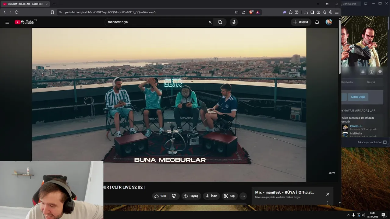Screen dimensions: 390x219
Task: Open the Windows notification center
Action: (x=383, y=215)
